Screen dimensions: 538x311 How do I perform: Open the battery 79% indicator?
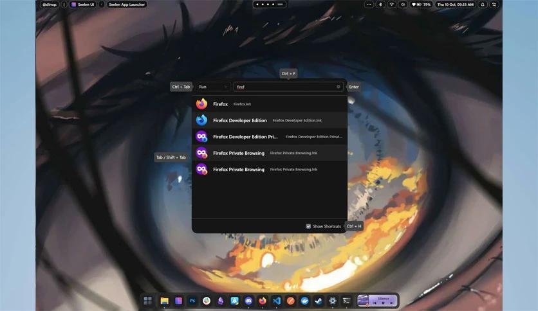[421, 4]
